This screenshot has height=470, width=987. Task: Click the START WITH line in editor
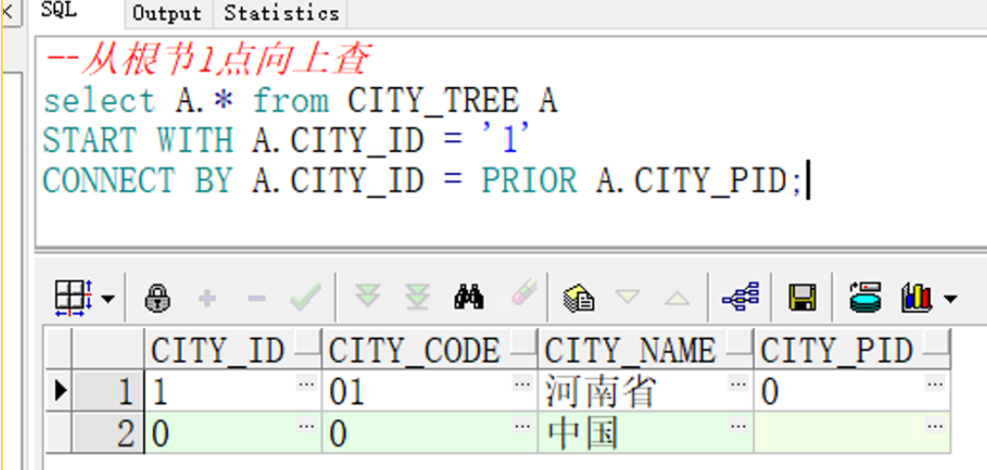[286, 140]
